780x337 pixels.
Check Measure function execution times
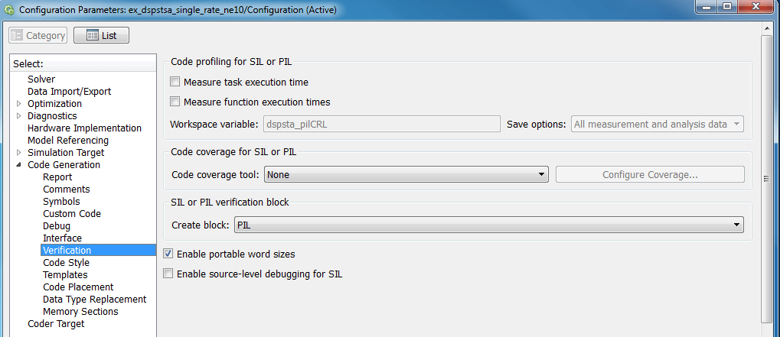[x=175, y=102]
